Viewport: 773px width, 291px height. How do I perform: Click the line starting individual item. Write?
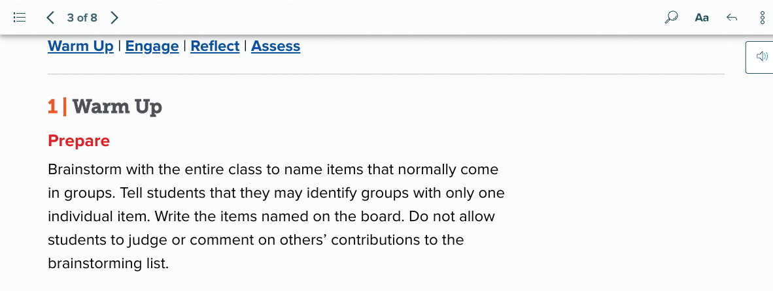[271, 216]
